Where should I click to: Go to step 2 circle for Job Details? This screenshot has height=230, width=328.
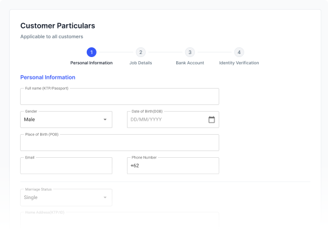[141, 52]
